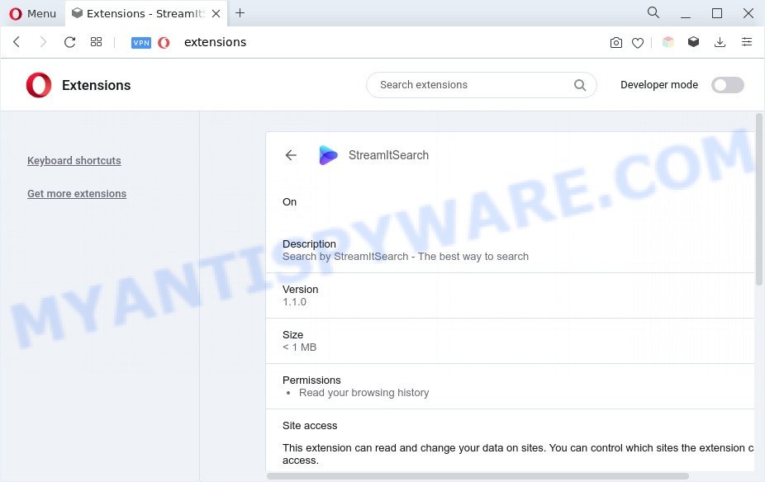Click the Site access heading
The width and height of the screenshot is (765, 482).
pos(310,426)
